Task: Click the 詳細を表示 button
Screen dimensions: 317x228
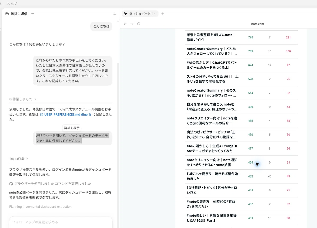Action: pos(72,128)
